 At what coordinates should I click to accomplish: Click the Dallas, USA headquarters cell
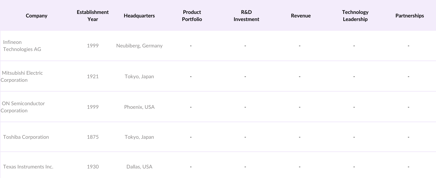coord(139,167)
